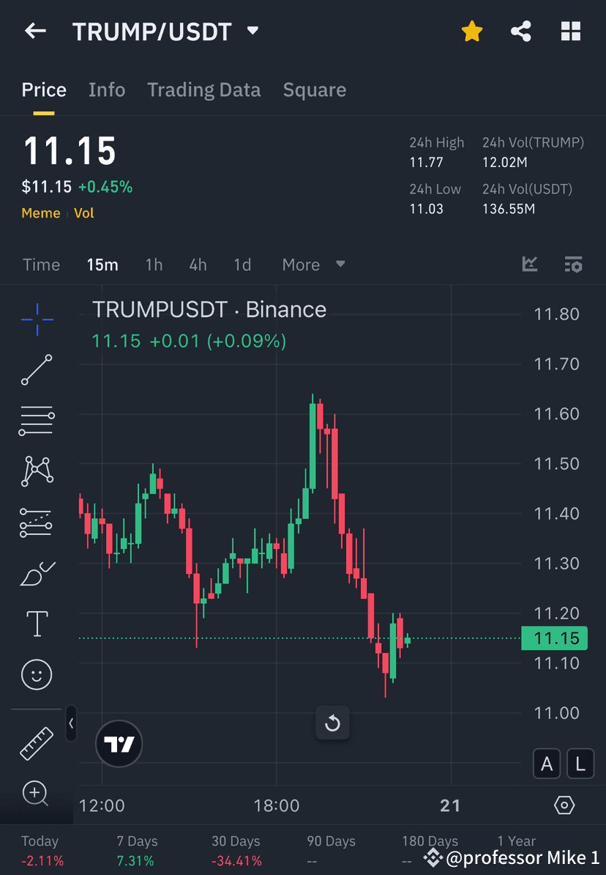Switch chart to the 1h timeframe
Screen dimensions: 606x875
[154, 265]
